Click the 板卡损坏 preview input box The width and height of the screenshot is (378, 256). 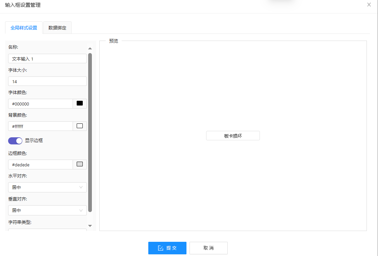(233, 136)
